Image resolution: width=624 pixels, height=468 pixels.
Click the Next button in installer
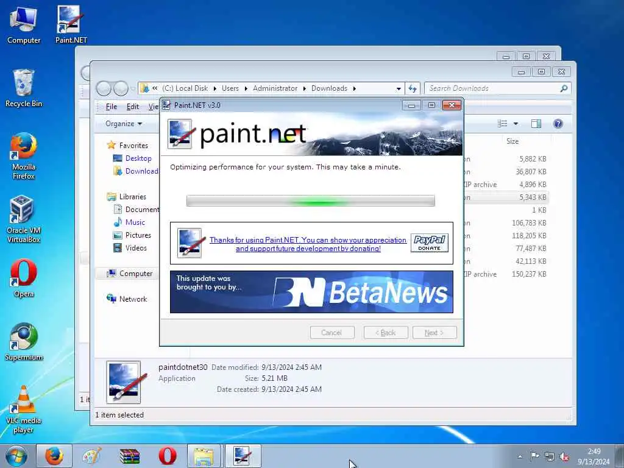click(434, 333)
